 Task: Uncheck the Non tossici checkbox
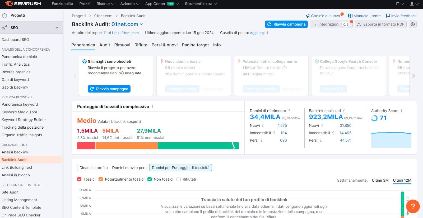click(150, 179)
